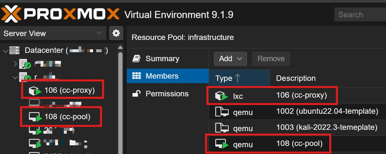Click the template icon in the 1002 row
The width and height of the screenshot is (386, 154).
[x=222, y=112]
